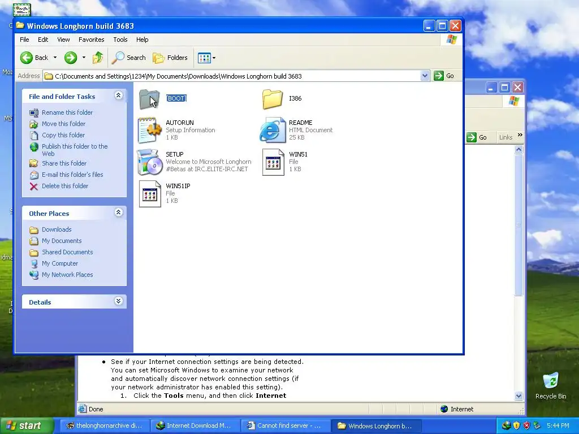Click E-mail this folder's files
The height and width of the screenshot is (434, 579).
coord(72,175)
